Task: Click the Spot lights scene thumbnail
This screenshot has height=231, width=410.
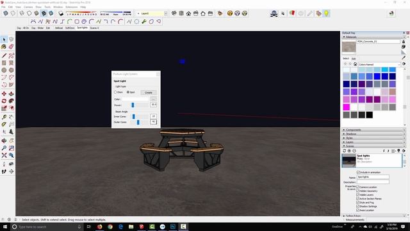Action: click(x=348, y=160)
